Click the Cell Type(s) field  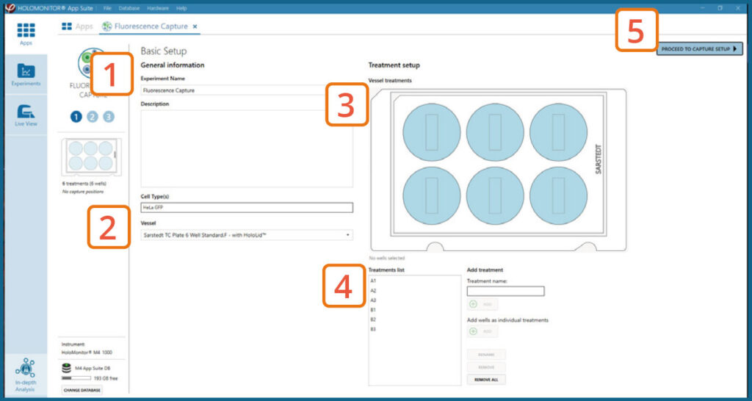pos(247,207)
